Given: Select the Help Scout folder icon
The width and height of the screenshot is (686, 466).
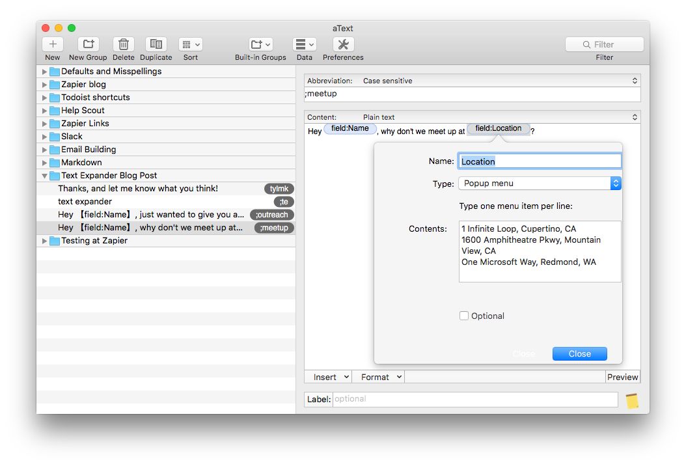Looking at the screenshot, I should (x=55, y=111).
